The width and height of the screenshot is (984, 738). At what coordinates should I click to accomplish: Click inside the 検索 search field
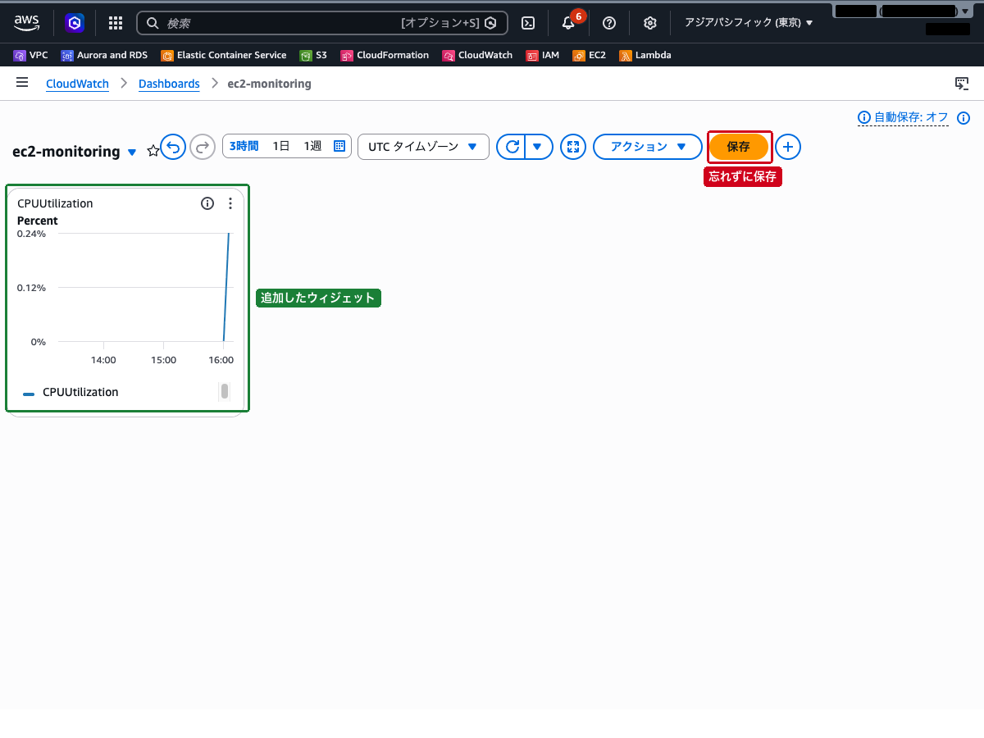click(x=322, y=23)
